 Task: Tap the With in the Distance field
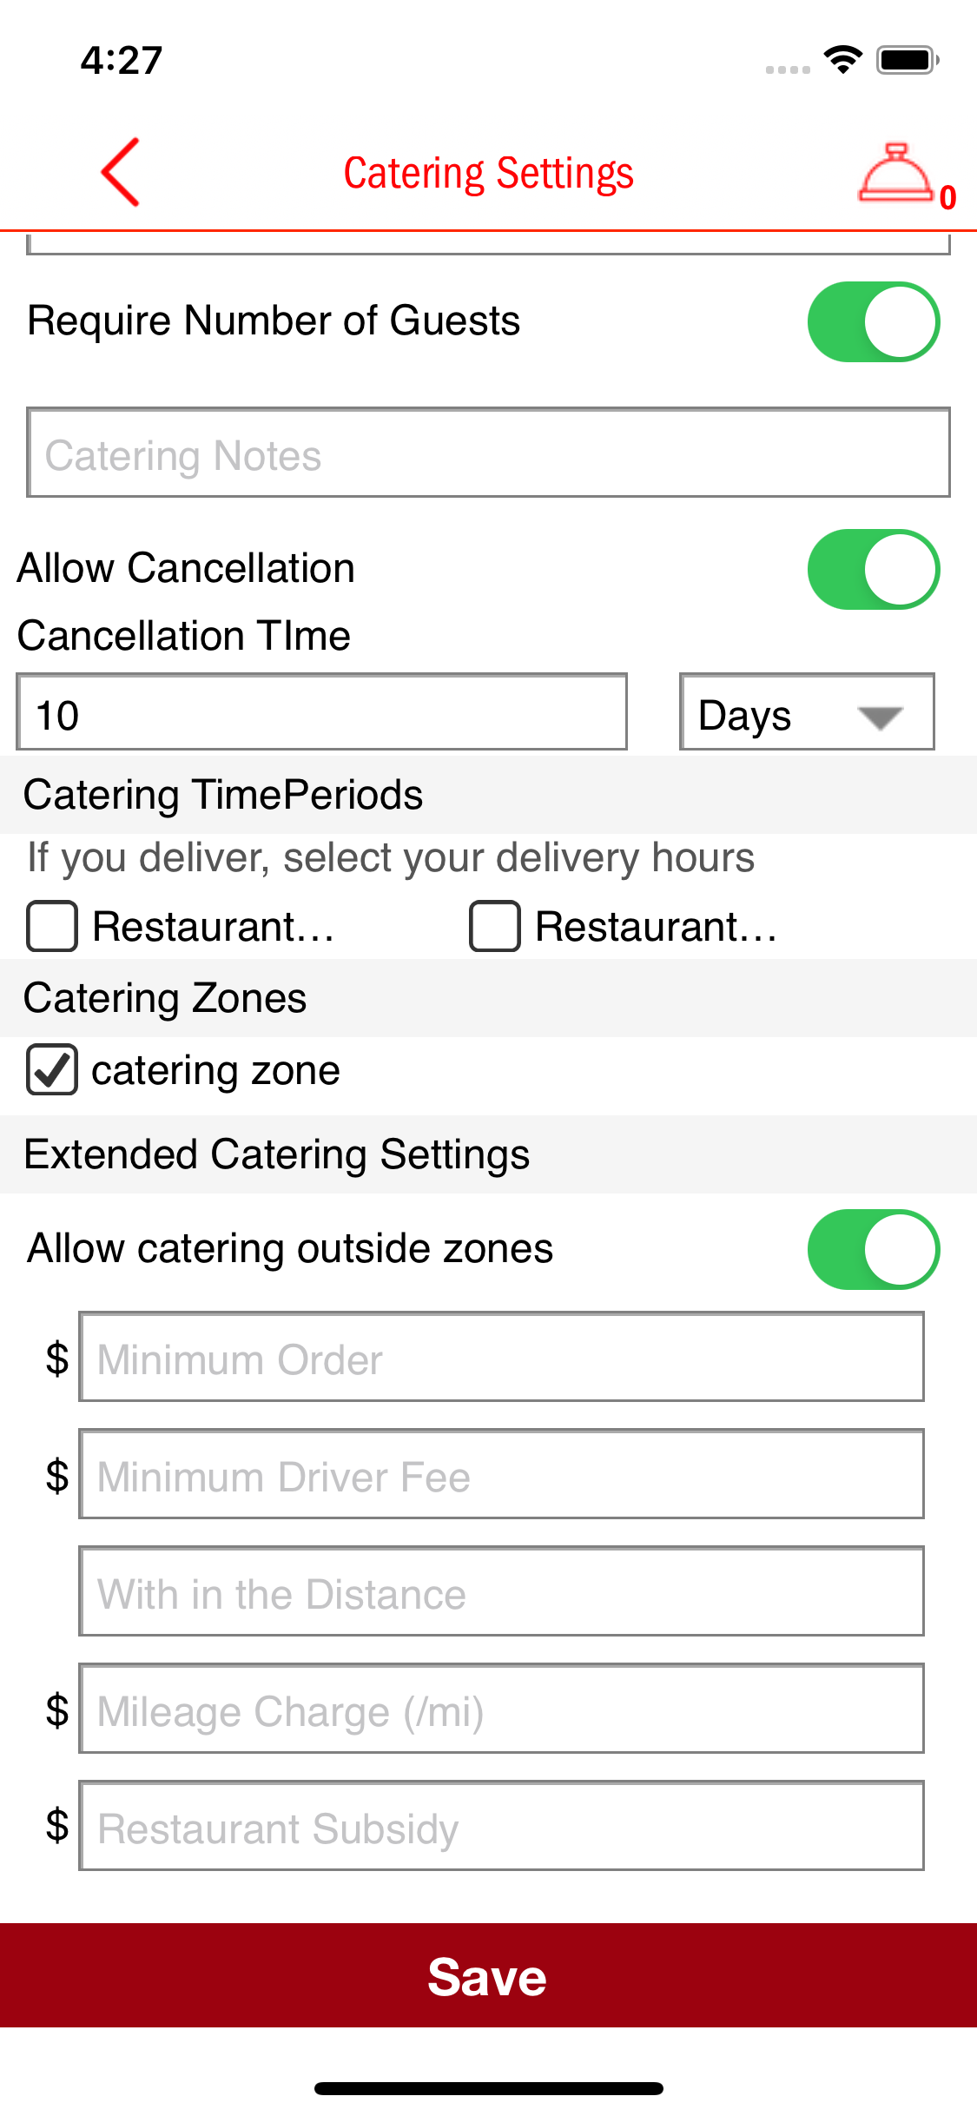501,1591
